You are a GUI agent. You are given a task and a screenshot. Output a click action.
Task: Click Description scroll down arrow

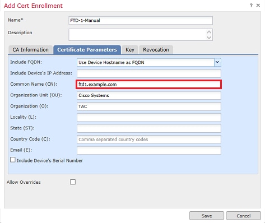click(x=209, y=37)
